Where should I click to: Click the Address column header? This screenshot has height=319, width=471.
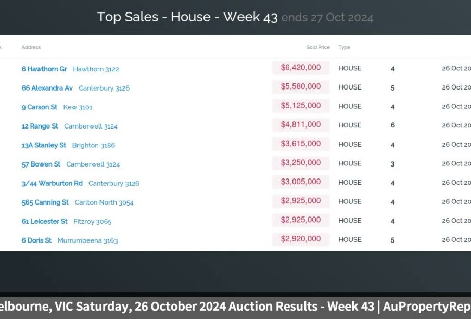pyautogui.click(x=31, y=47)
